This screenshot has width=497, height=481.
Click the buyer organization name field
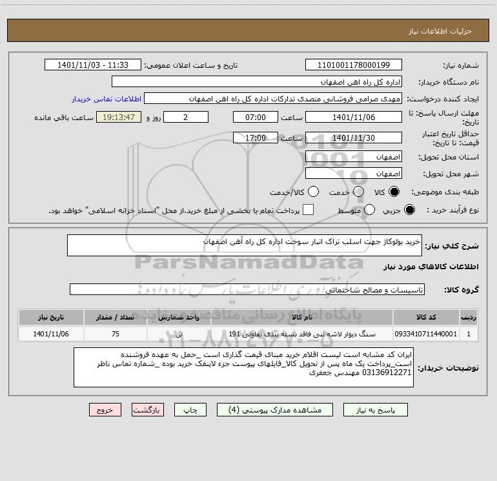(257, 82)
